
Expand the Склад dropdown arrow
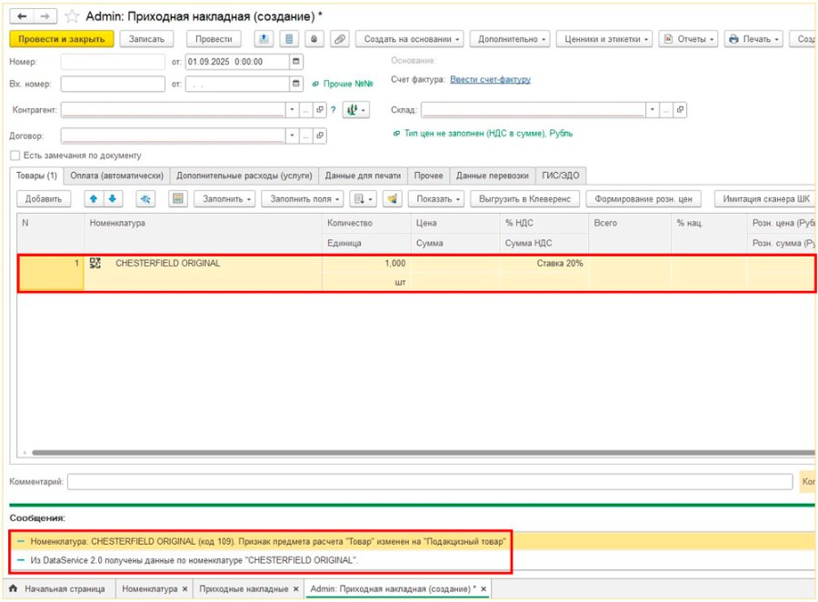click(x=652, y=110)
